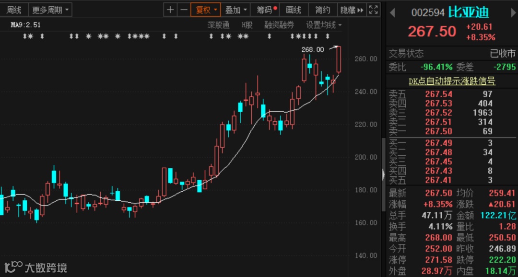
Task: Click the 交易状态 已收市 status
Action: pyautogui.click(x=503, y=53)
